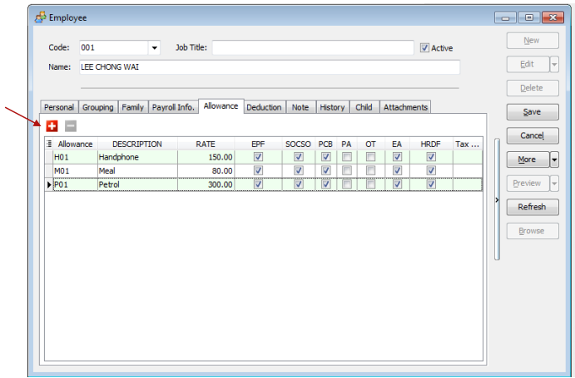Click the grey minus remove allowance icon
The image size is (575, 378).
[x=71, y=125]
